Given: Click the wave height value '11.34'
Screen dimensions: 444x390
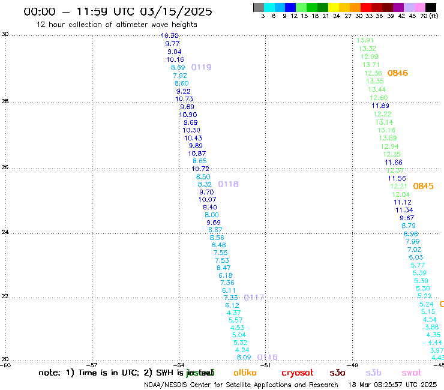Looking at the screenshot, I should coord(404,210).
